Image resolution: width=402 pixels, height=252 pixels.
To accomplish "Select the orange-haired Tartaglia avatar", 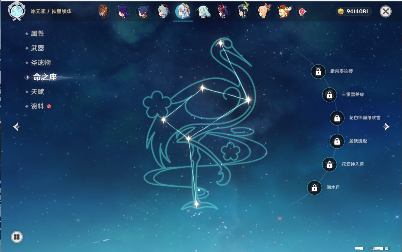I will pyautogui.click(x=103, y=12).
